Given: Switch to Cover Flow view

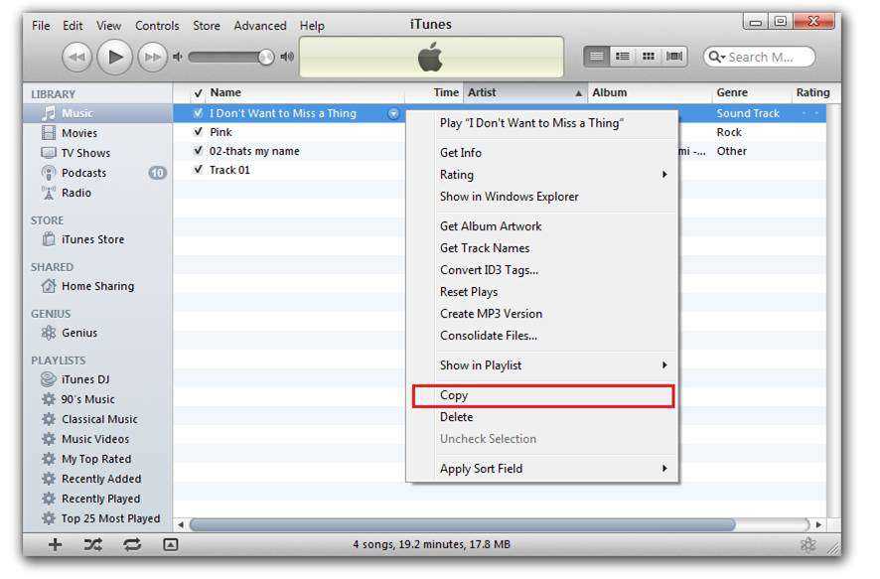Looking at the screenshot, I should (674, 56).
